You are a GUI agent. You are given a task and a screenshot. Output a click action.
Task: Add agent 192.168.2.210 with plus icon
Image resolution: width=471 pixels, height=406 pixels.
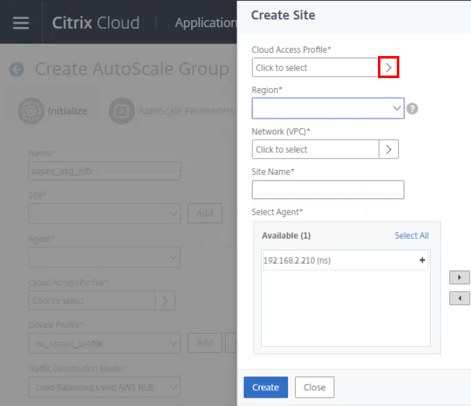[422, 260]
